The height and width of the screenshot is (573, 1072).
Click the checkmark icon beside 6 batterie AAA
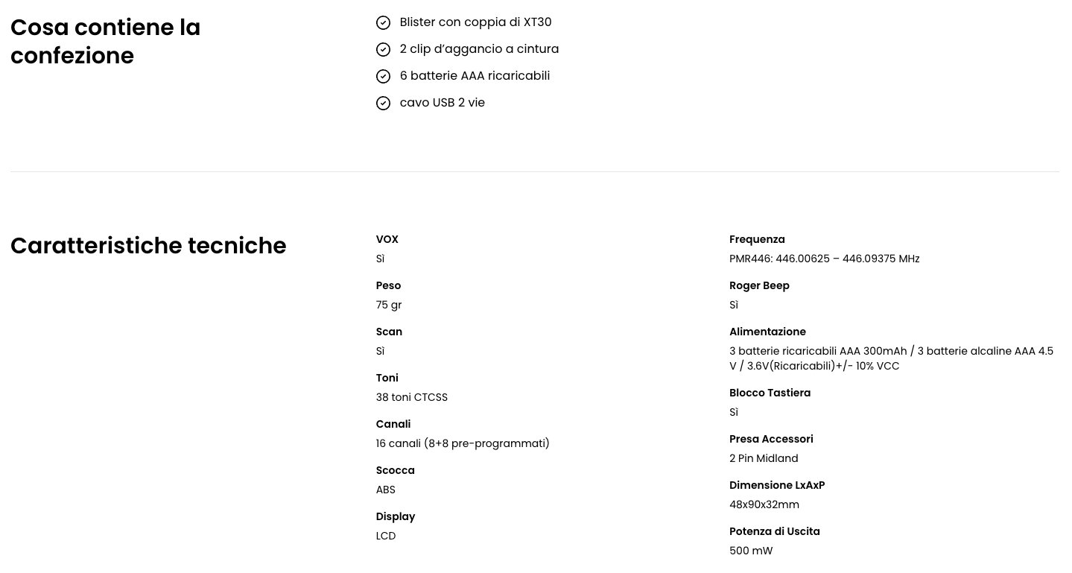click(x=383, y=76)
